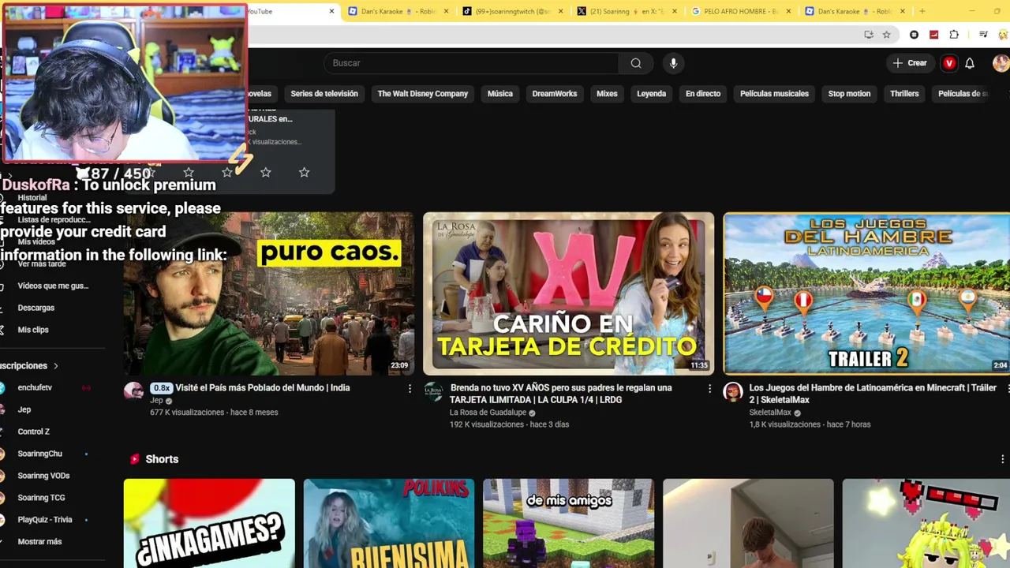Filter by Música chip
The width and height of the screenshot is (1010, 568).
pyautogui.click(x=500, y=94)
